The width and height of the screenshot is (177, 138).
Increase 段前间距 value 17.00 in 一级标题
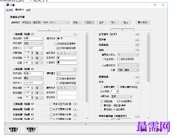(33, 52)
